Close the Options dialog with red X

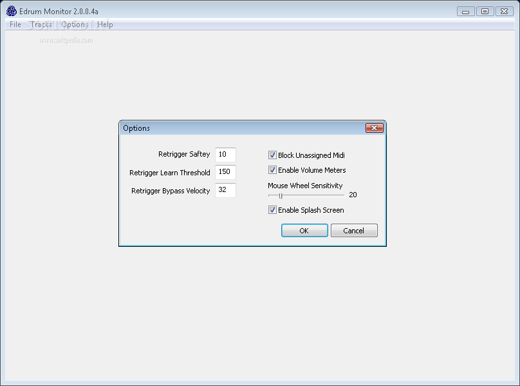pos(375,128)
